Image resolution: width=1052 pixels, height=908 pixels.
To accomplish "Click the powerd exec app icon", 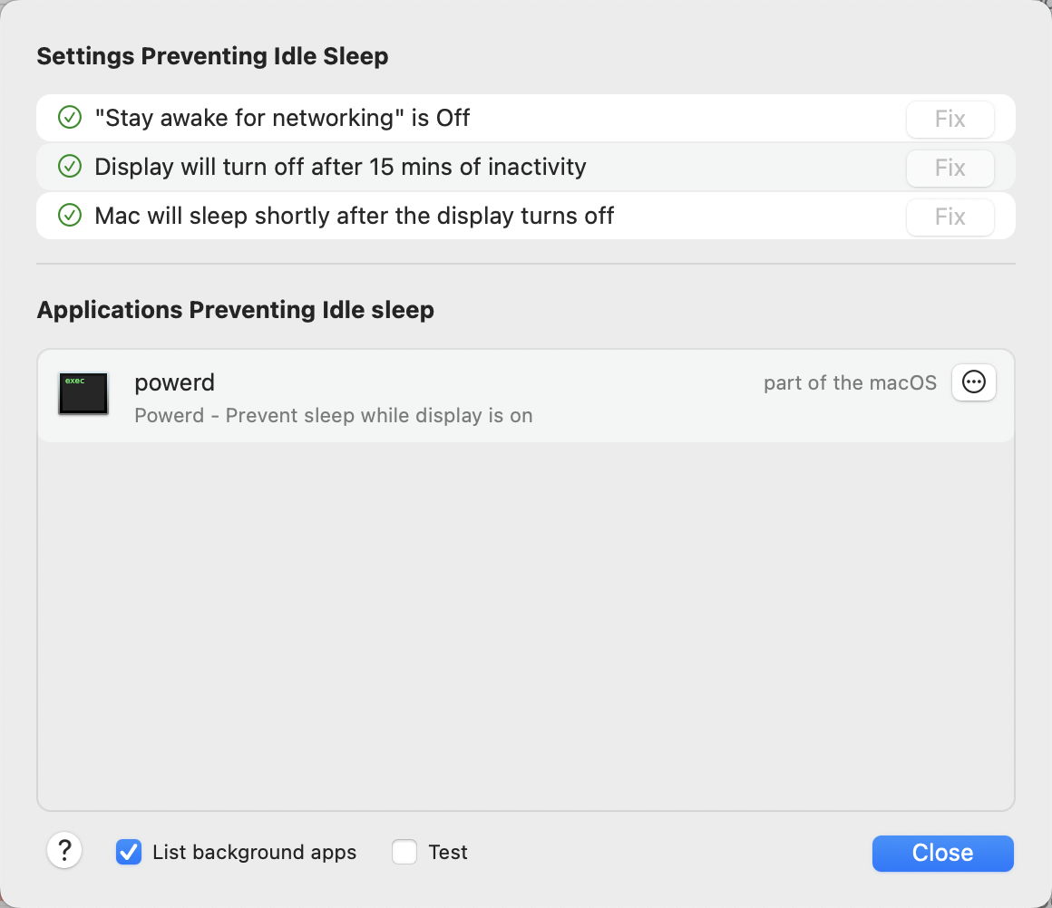I will [x=83, y=393].
